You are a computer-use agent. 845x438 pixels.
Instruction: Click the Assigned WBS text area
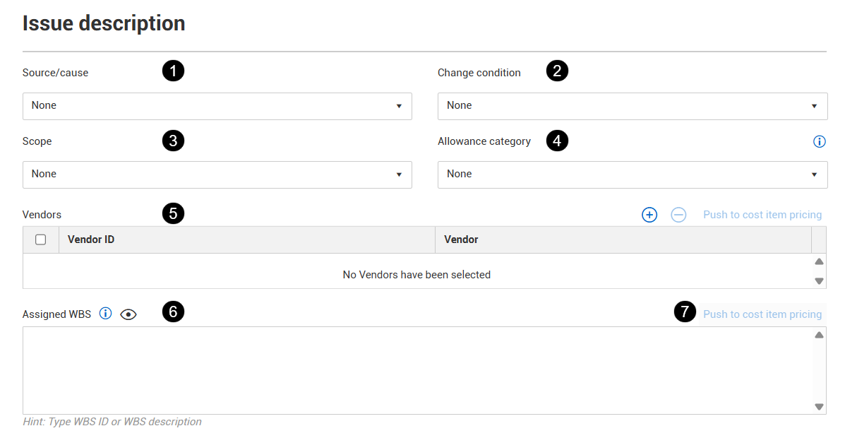416,370
